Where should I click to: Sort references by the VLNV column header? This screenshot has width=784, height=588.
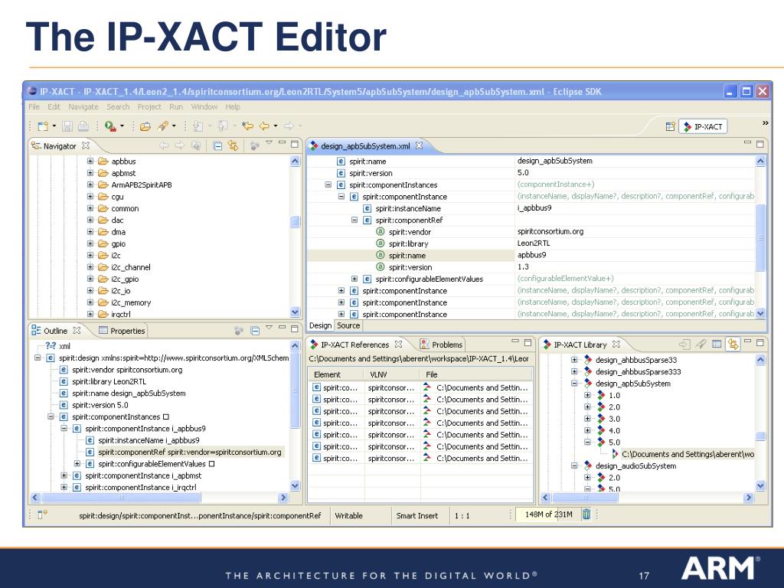[x=393, y=374]
